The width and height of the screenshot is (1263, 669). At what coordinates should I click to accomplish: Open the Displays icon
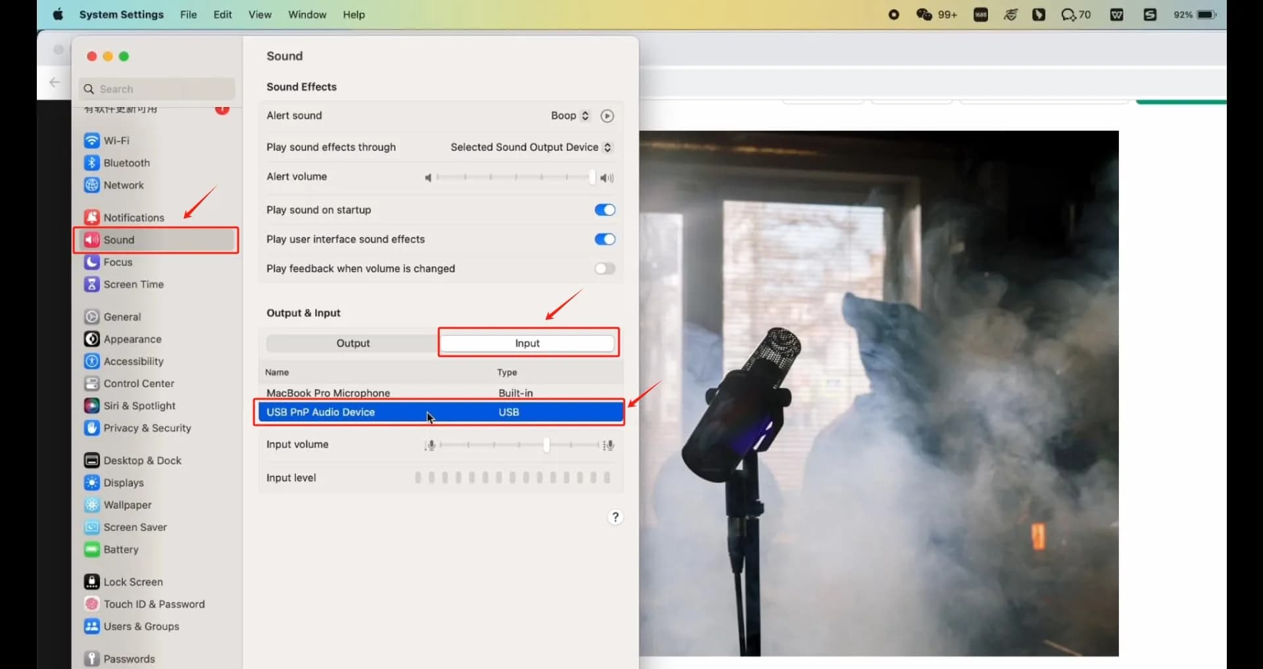pyautogui.click(x=92, y=483)
